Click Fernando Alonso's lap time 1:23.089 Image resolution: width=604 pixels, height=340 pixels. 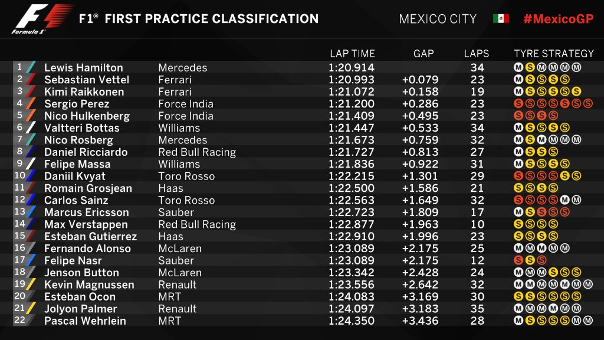351,249
